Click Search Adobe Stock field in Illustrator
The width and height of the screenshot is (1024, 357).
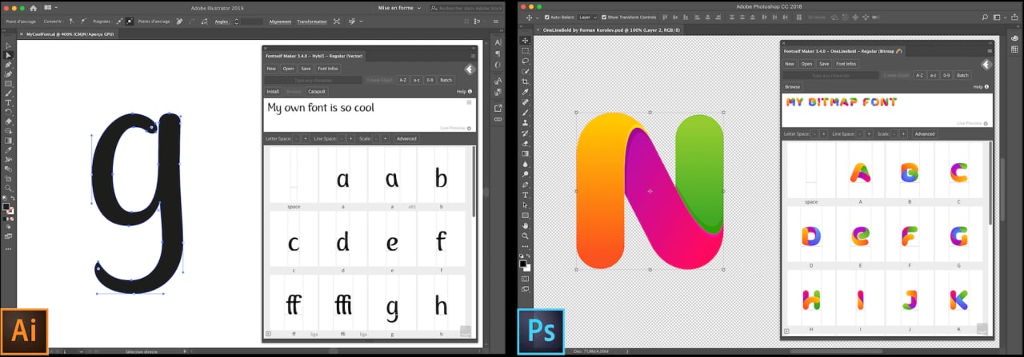(466, 7)
